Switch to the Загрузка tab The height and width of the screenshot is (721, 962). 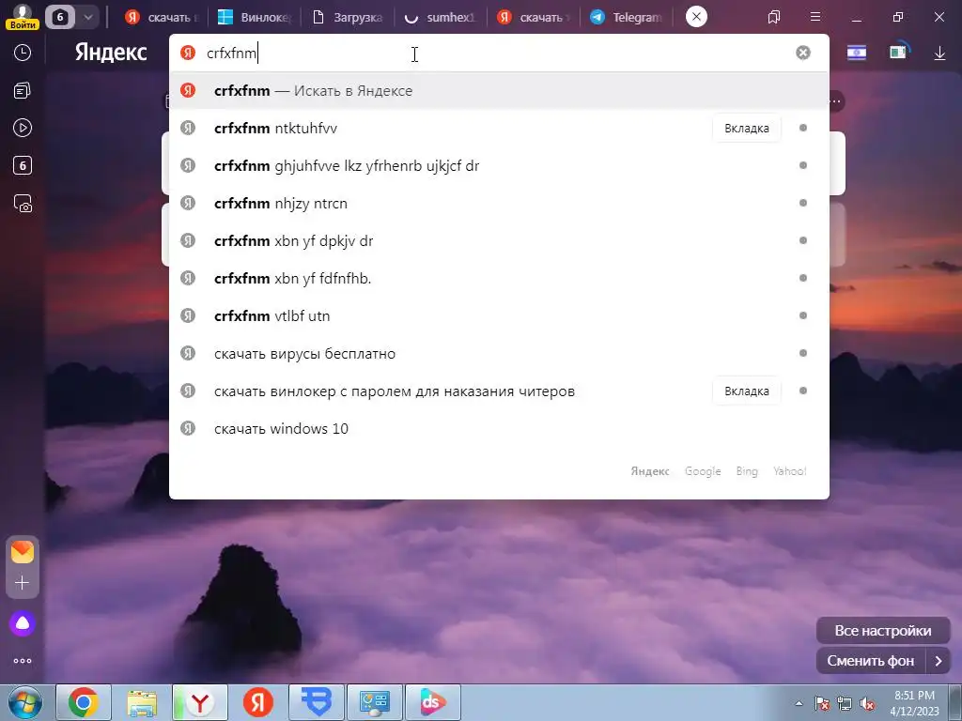pyautogui.click(x=348, y=17)
